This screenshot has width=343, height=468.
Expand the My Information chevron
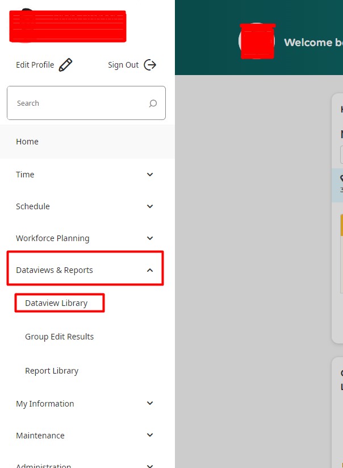point(150,403)
